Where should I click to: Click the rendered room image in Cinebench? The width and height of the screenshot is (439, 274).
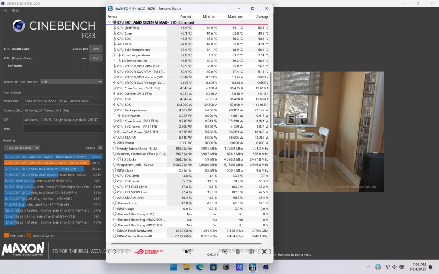(328, 132)
